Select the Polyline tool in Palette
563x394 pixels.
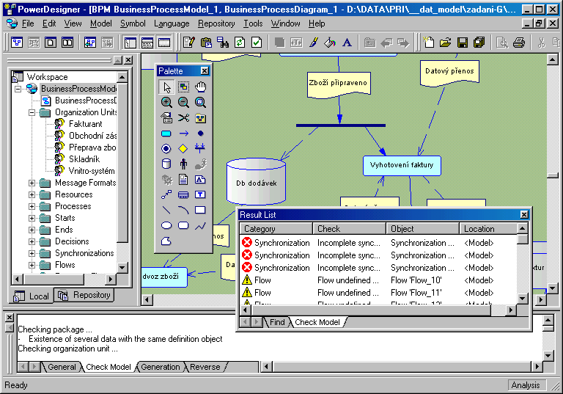[x=200, y=225]
